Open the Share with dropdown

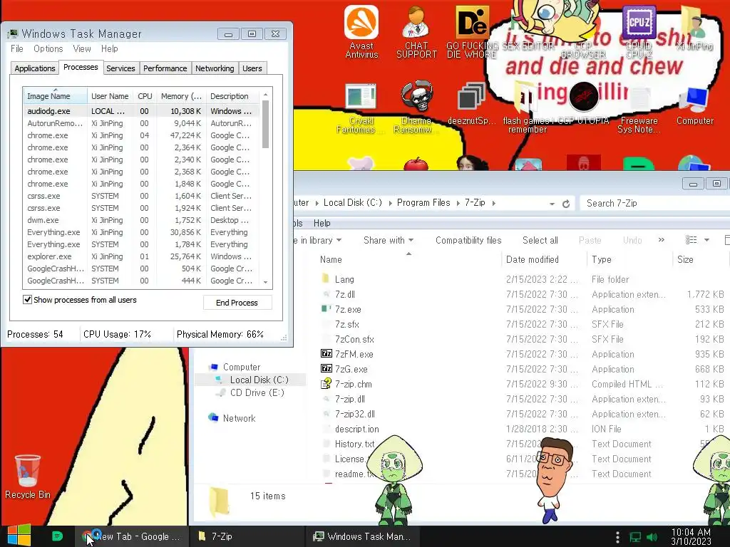(x=389, y=240)
